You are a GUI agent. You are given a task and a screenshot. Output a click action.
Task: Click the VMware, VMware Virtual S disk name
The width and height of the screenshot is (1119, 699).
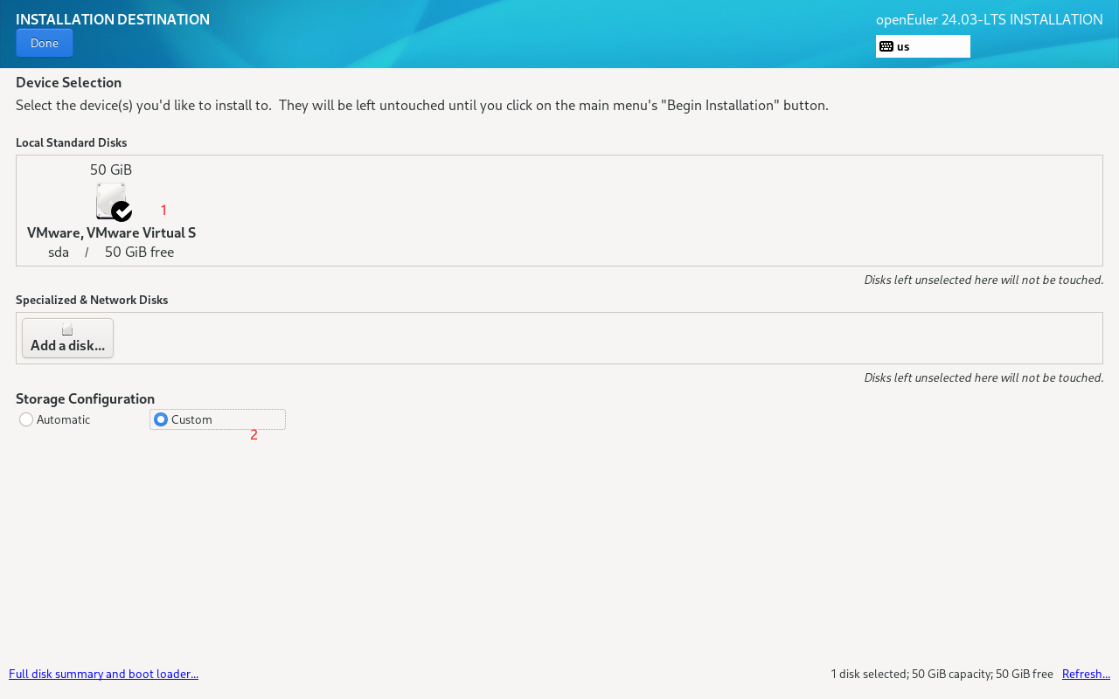pyautogui.click(x=111, y=232)
